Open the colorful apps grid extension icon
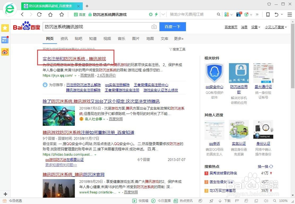 coord(227,14)
